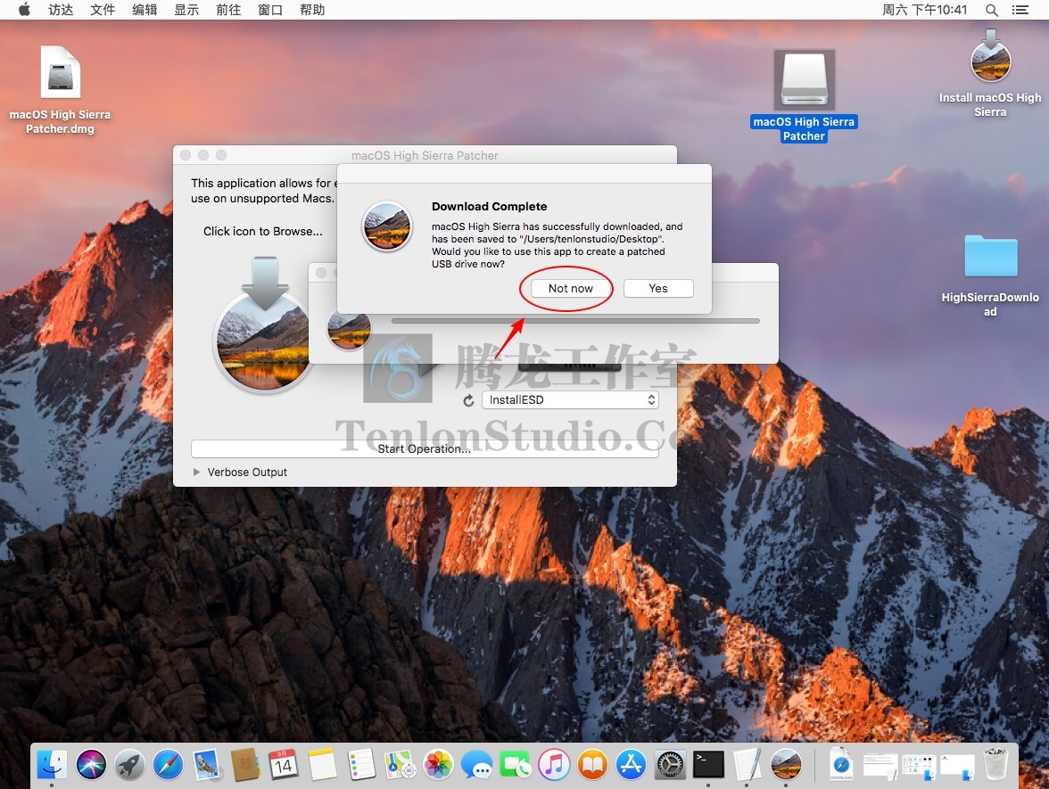Screen dimensions: 1049x789
Task: Open Maps from the Dock
Action: coord(400,764)
